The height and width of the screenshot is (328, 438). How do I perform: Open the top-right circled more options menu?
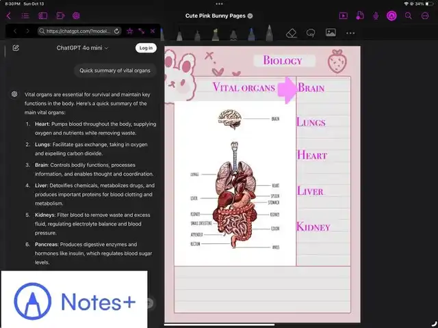(x=426, y=15)
